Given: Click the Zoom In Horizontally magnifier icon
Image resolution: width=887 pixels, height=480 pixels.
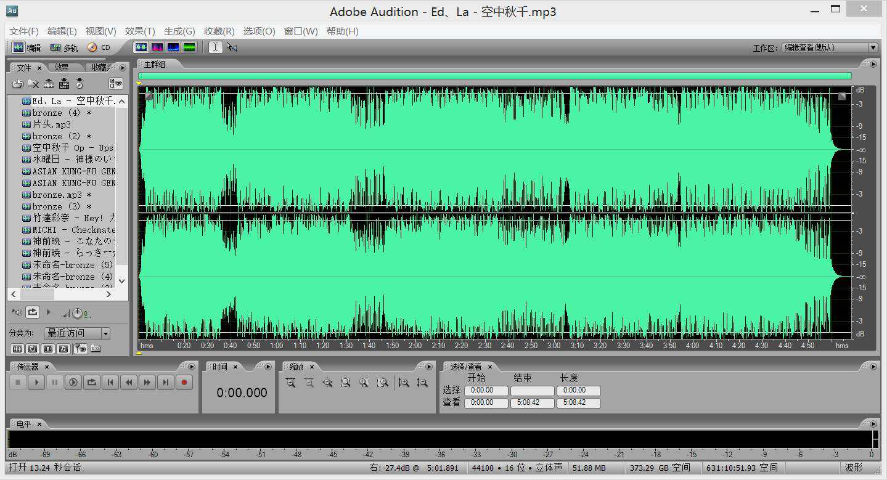Looking at the screenshot, I should tap(291, 383).
